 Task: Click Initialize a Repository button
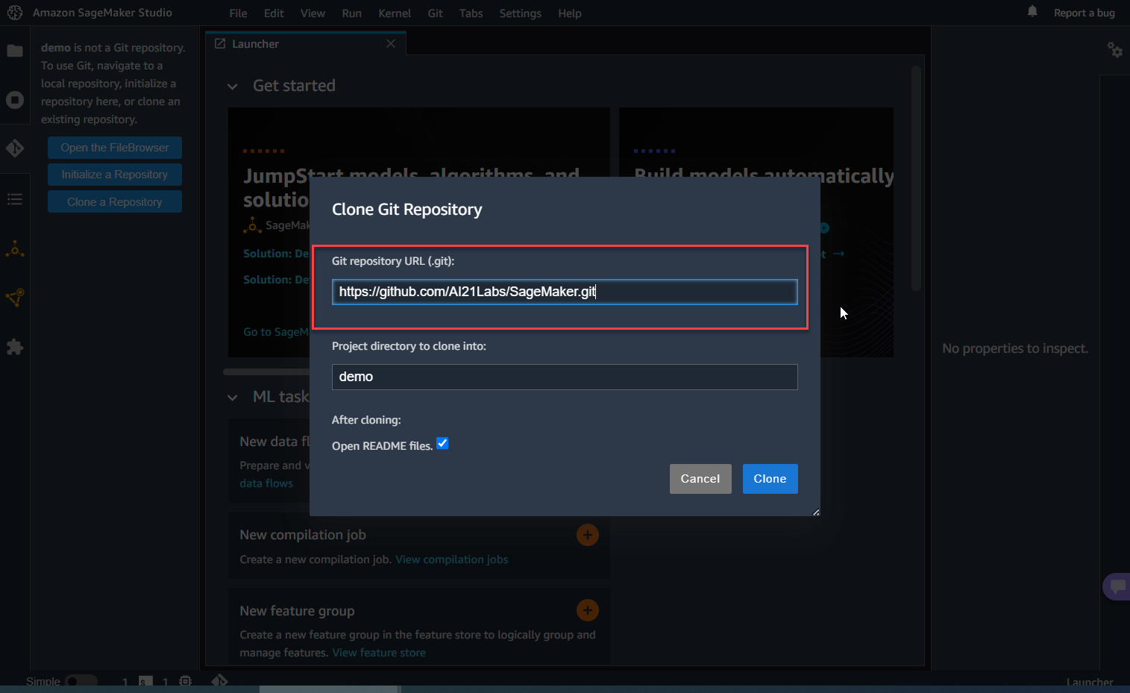(115, 175)
